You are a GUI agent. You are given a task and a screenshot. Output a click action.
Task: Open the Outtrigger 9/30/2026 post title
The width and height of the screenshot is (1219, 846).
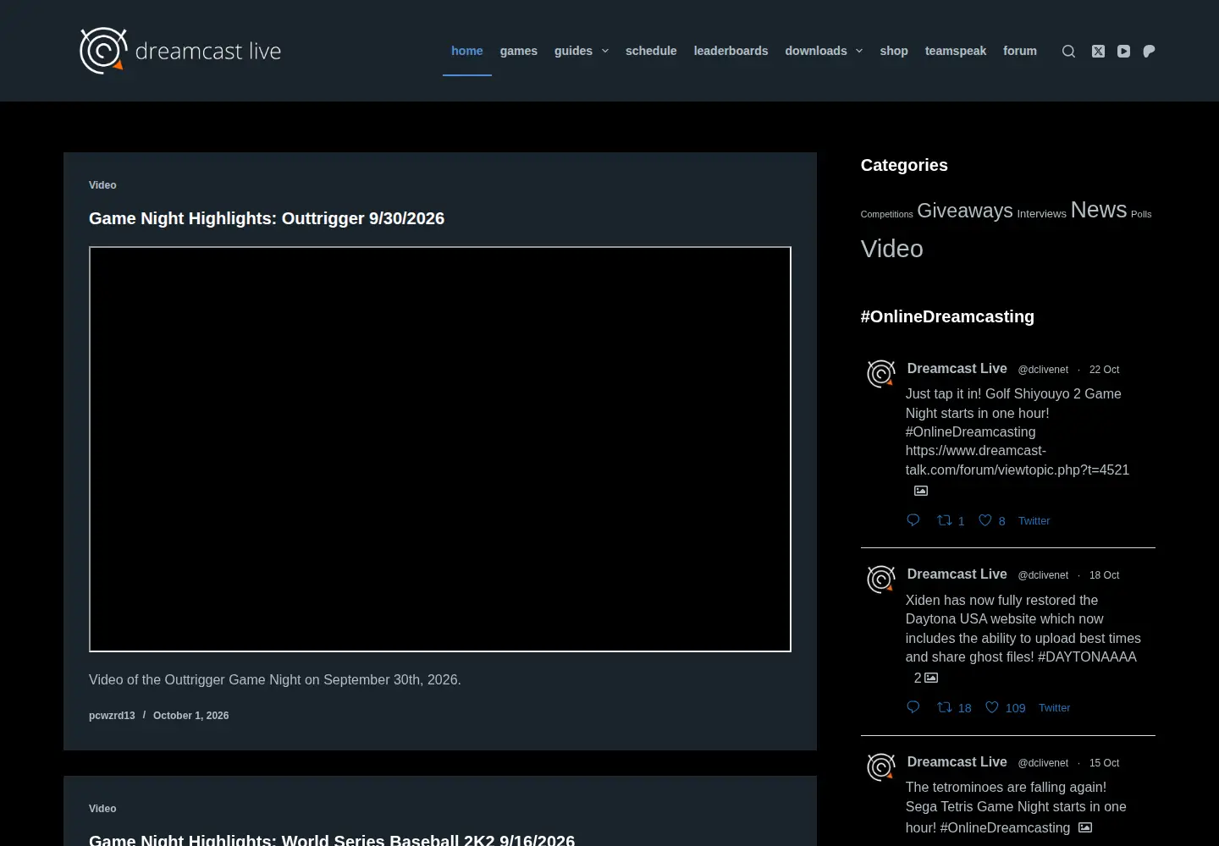[267, 218]
